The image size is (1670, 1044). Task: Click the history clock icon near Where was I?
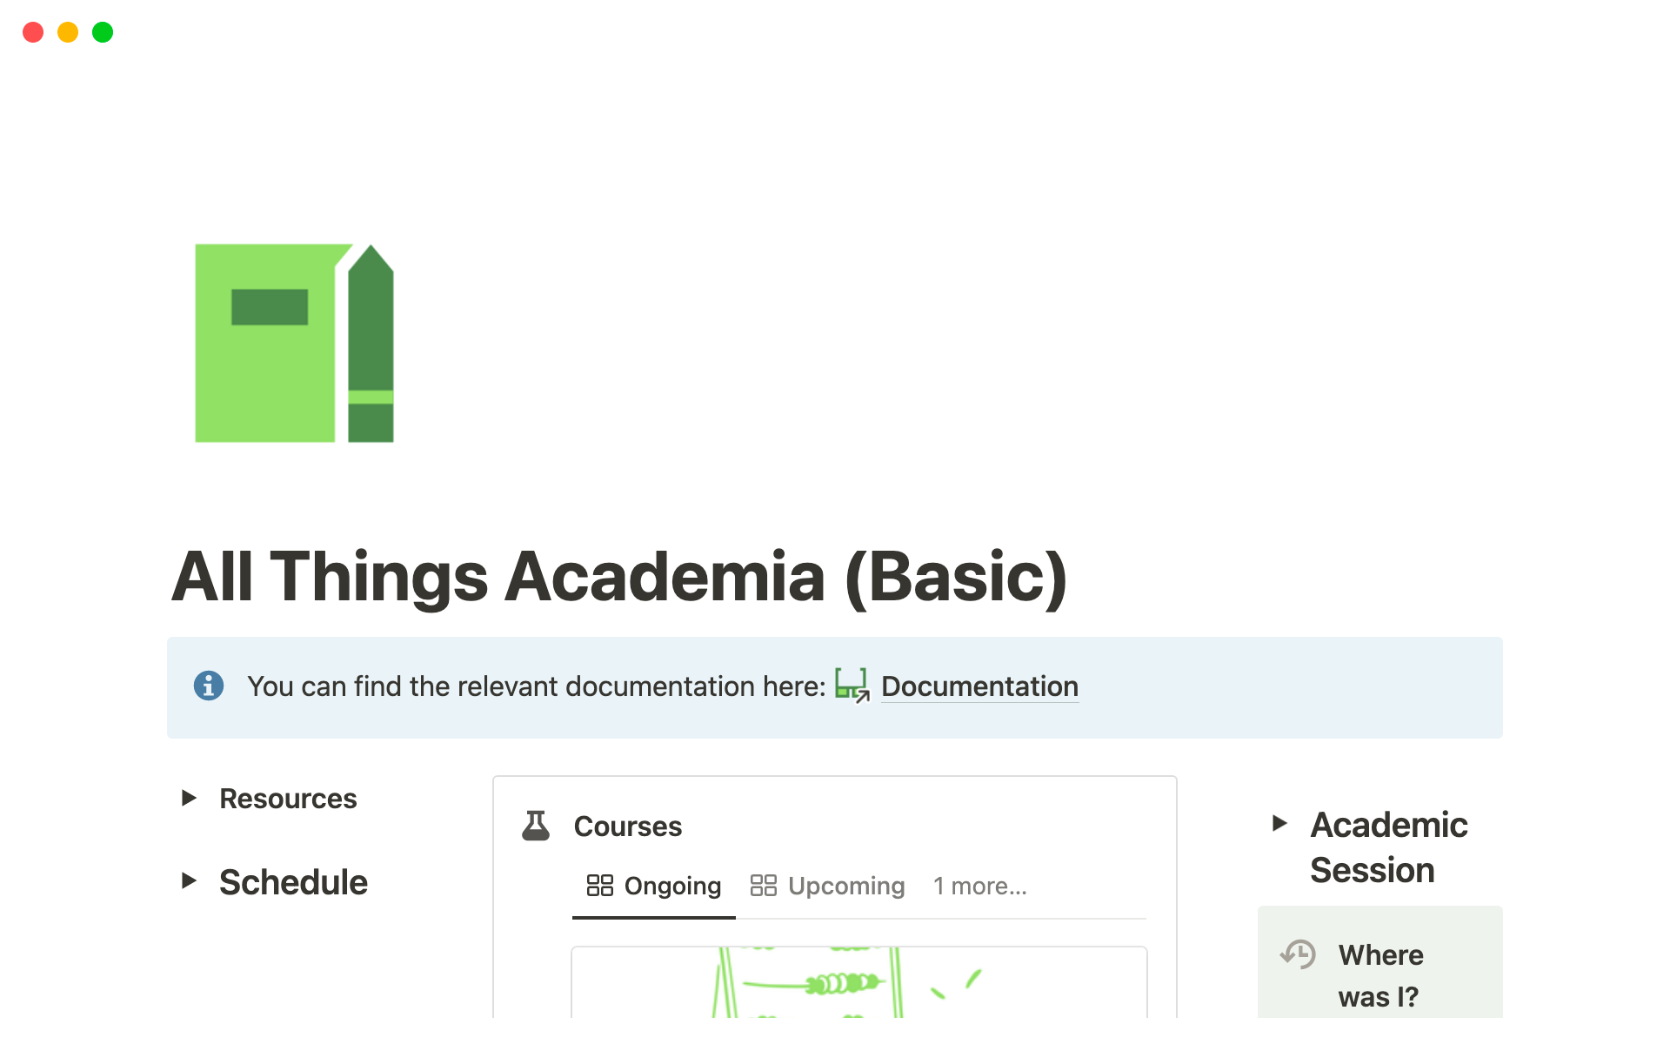tap(1298, 954)
